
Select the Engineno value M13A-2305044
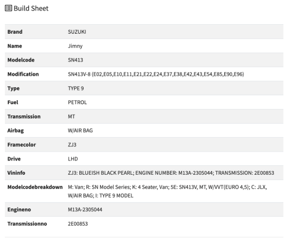pyautogui.click(x=85, y=210)
